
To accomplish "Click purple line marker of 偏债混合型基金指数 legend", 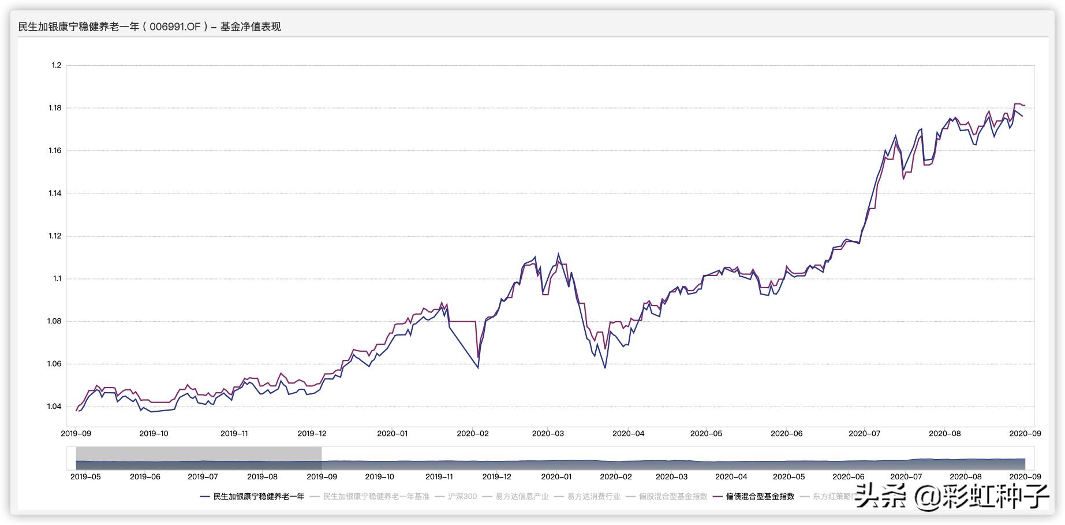I will coord(718,497).
